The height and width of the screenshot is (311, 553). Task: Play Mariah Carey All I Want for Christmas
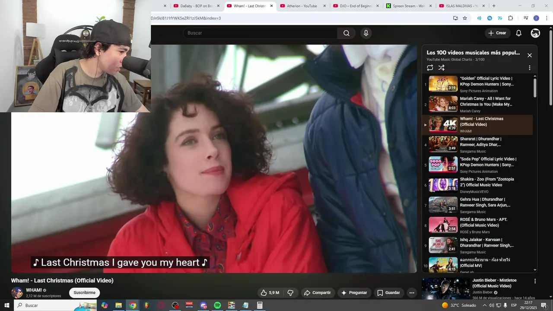477,105
